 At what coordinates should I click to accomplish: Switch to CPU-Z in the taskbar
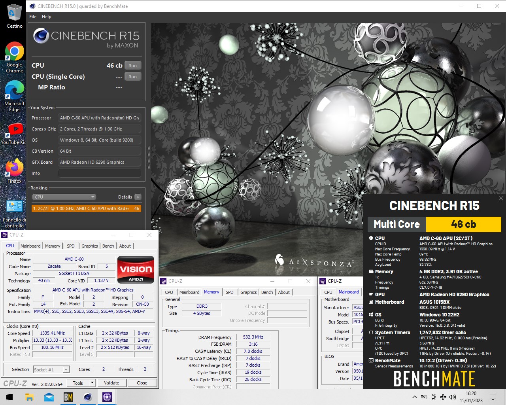pos(107,397)
